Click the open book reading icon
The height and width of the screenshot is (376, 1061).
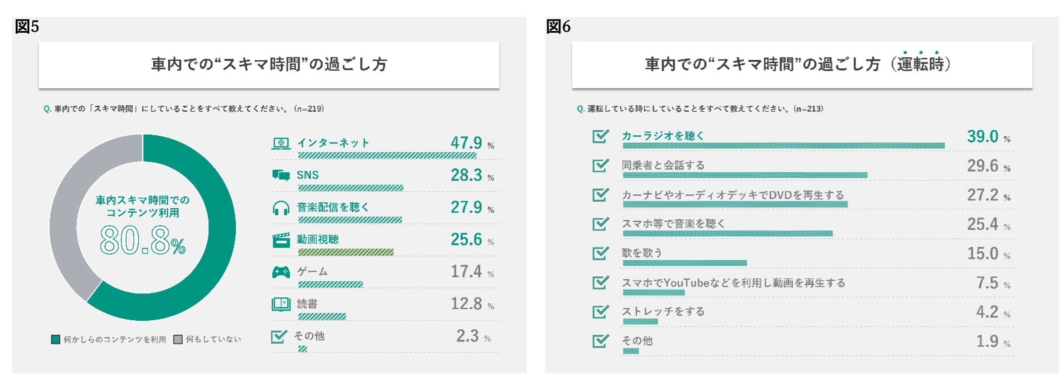pos(281,304)
